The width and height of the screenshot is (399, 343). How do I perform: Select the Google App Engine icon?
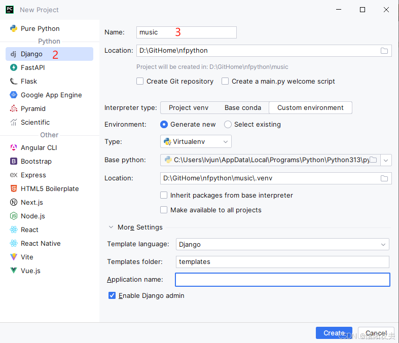tap(14, 95)
